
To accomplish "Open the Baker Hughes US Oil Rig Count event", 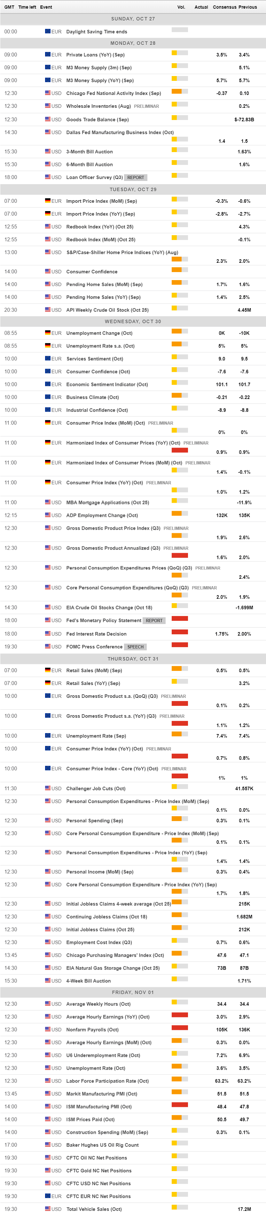I will [102, 1145].
